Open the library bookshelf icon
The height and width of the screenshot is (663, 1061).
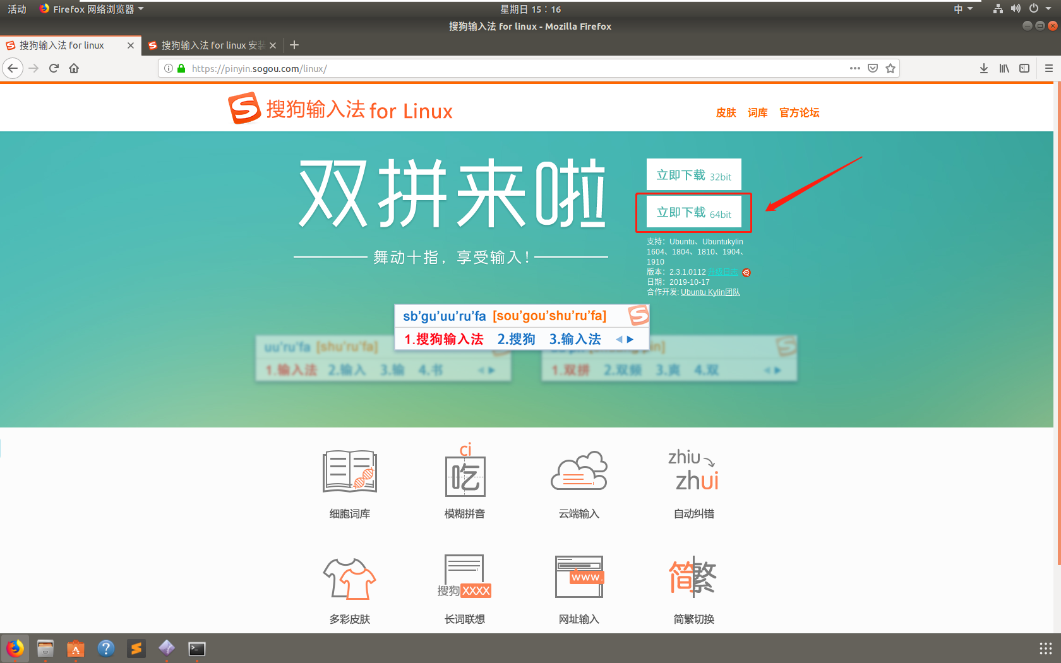[x=1004, y=68]
